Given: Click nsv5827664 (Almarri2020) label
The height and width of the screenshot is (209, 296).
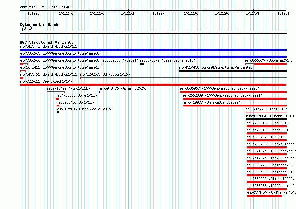Looking at the screenshot, I should click(x=270, y=116).
